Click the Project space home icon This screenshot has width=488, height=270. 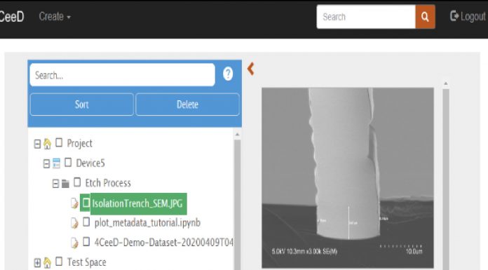pos(47,144)
